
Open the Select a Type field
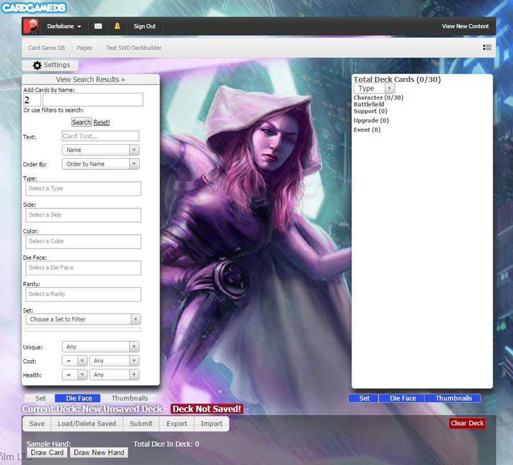(83, 189)
